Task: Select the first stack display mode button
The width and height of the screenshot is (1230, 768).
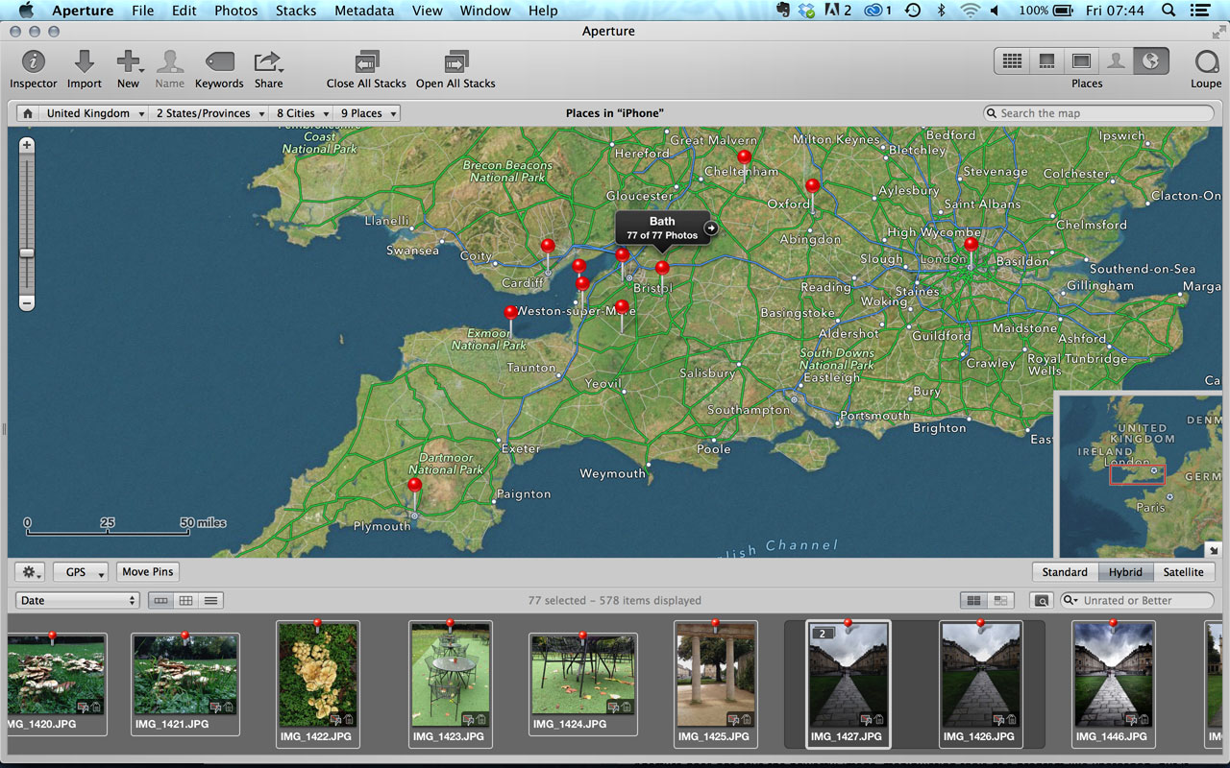Action: click(x=973, y=600)
